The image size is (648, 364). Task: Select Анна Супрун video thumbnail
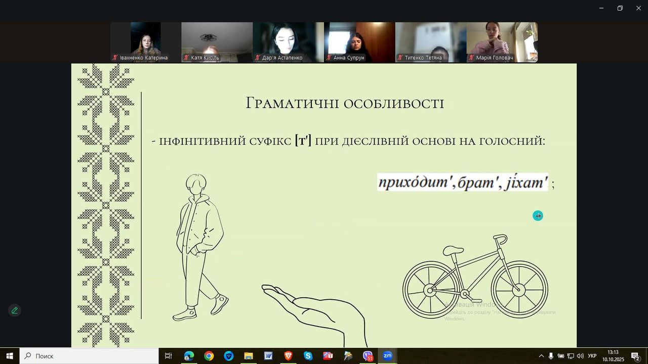[359, 42]
